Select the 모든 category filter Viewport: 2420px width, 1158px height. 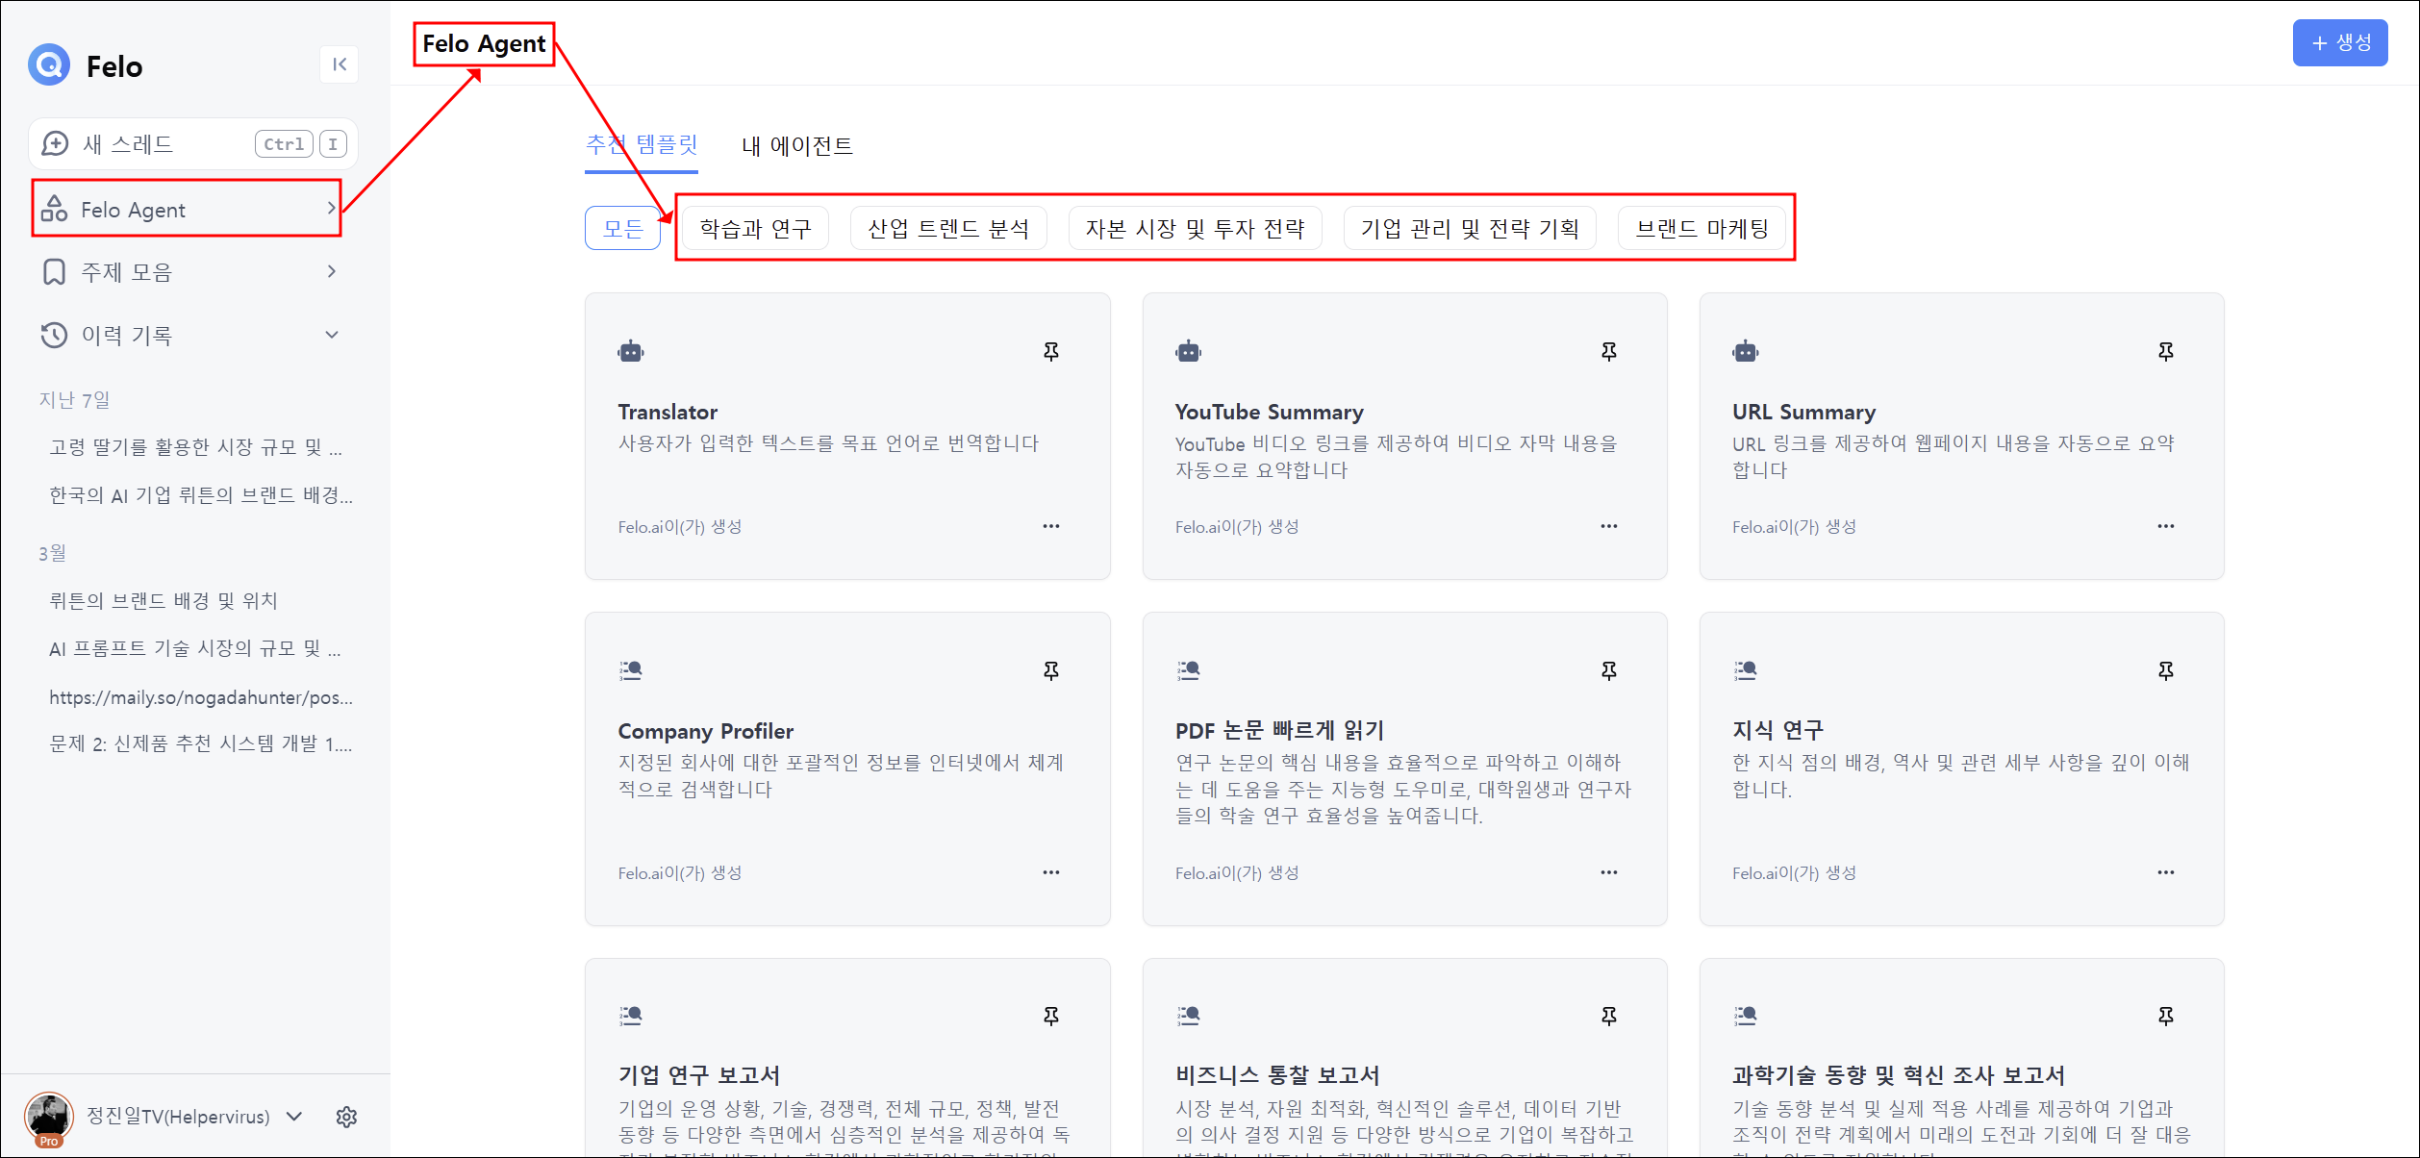click(x=623, y=228)
